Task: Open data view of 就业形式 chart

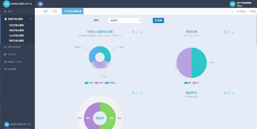Action: coord(225,93)
